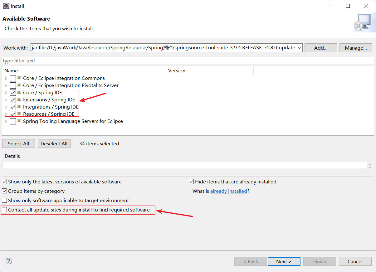Click the Eclipse icon in the title bar
The image size is (376, 272).
coord(6,6)
